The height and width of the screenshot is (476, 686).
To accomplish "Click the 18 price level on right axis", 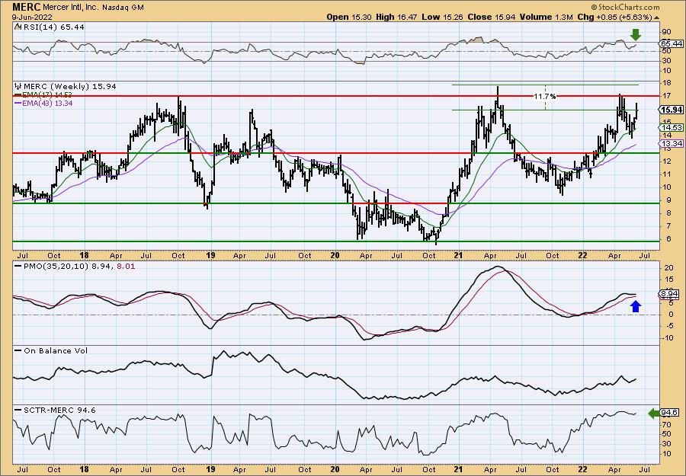I will coord(667,83).
